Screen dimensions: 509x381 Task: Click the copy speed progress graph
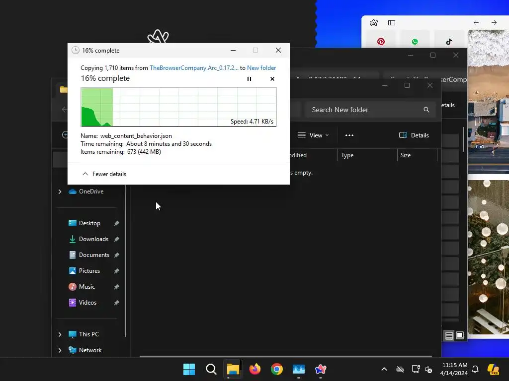point(178,107)
